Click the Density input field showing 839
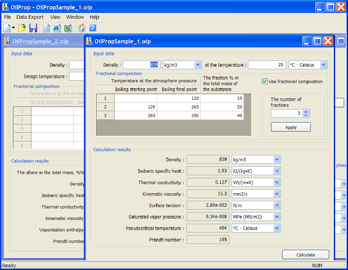Screen dimensions: 348x270 coord(141,65)
